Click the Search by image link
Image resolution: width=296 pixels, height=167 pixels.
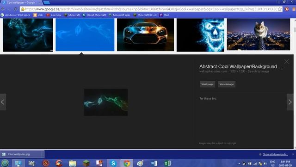click(259, 71)
